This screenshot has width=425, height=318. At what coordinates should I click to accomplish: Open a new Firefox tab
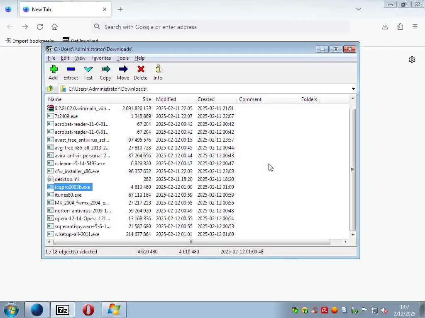click(x=120, y=10)
